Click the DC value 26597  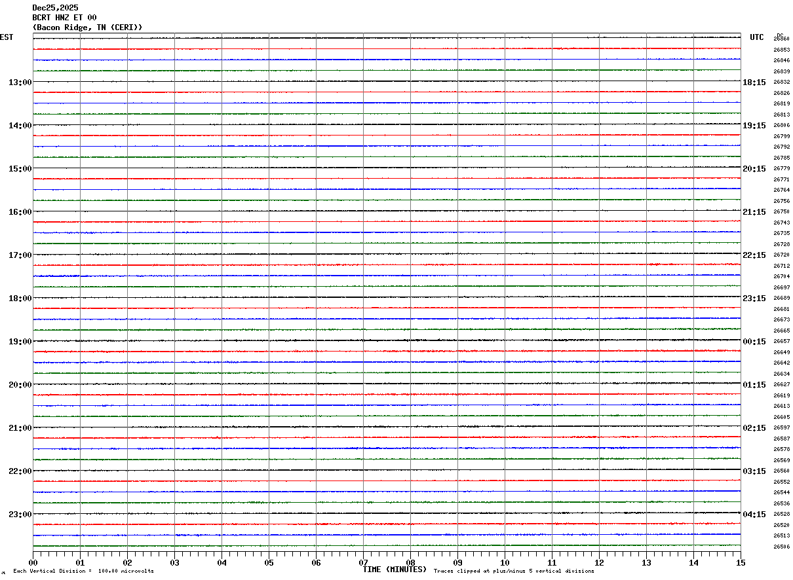pos(781,427)
